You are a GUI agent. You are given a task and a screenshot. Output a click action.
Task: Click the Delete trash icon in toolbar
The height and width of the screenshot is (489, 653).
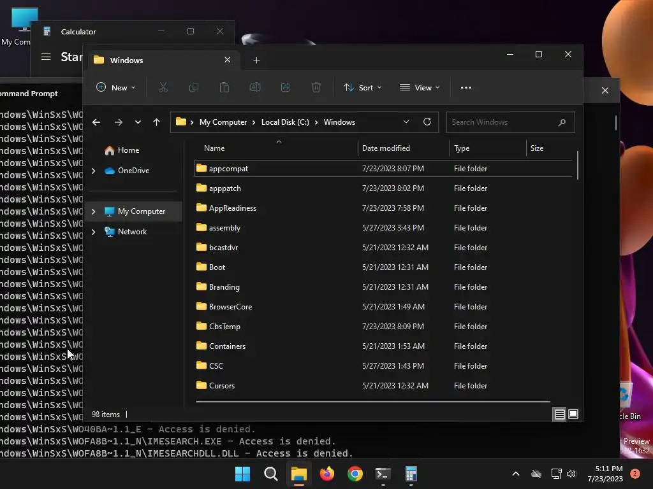316,87
